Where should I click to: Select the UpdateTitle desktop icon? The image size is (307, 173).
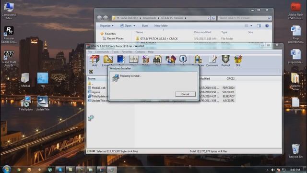[43, 104]
